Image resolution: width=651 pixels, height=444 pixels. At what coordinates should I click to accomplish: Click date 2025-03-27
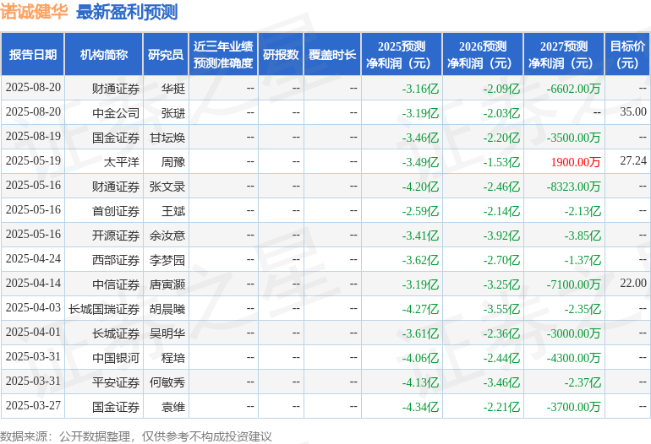click(33, 405)
